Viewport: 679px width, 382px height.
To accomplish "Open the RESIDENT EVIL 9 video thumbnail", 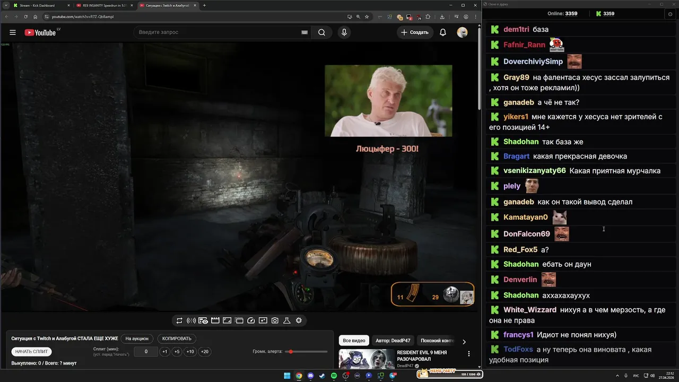I will [365, 359].
